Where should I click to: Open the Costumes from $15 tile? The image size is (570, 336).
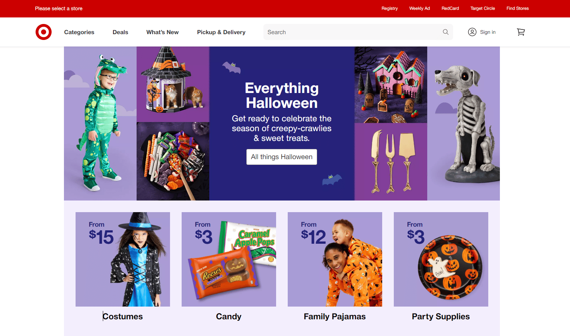coord(123,259)
